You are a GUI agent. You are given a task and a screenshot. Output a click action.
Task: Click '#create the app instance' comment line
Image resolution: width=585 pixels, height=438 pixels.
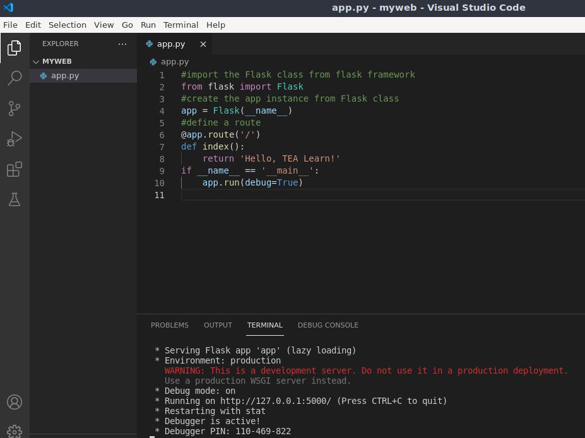(290, 98)
